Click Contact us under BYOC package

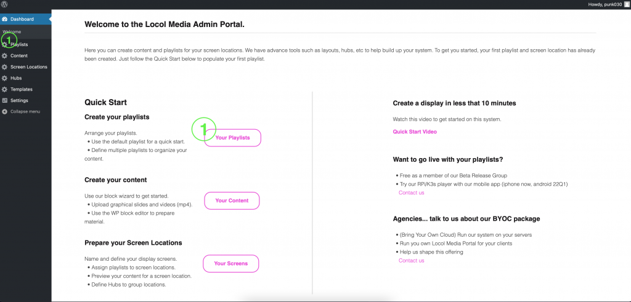tap(411, 261)
